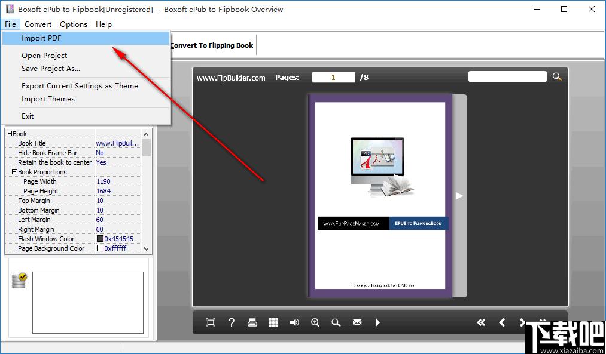Screen dimensions: 606x354
Task: Maximize the Boxoft window
Action: coord(564,10)
